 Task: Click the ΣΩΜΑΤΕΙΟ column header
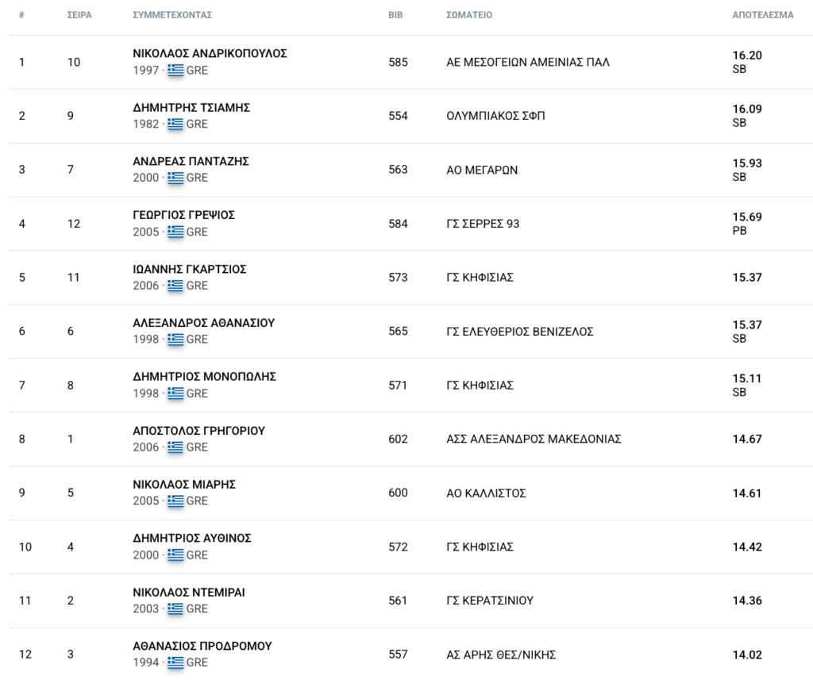tap(469, 15)
